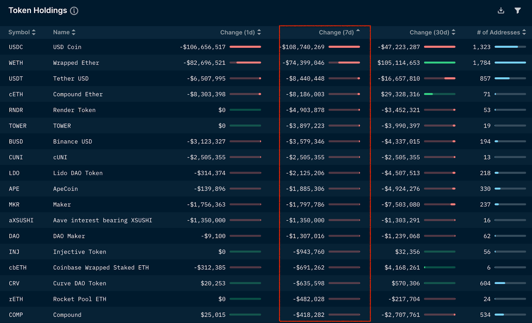532x323 pixels.
Task: Click the 604 addresses count
Action: pos(485,283)
